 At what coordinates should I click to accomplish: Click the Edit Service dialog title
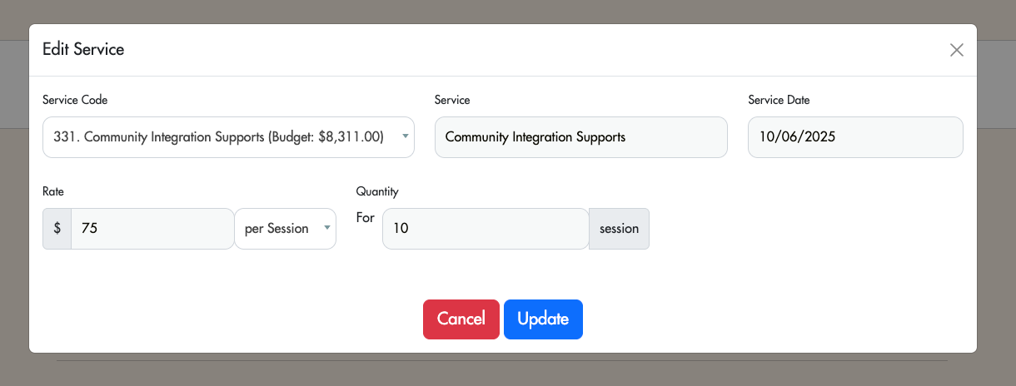tap(83, 49)
